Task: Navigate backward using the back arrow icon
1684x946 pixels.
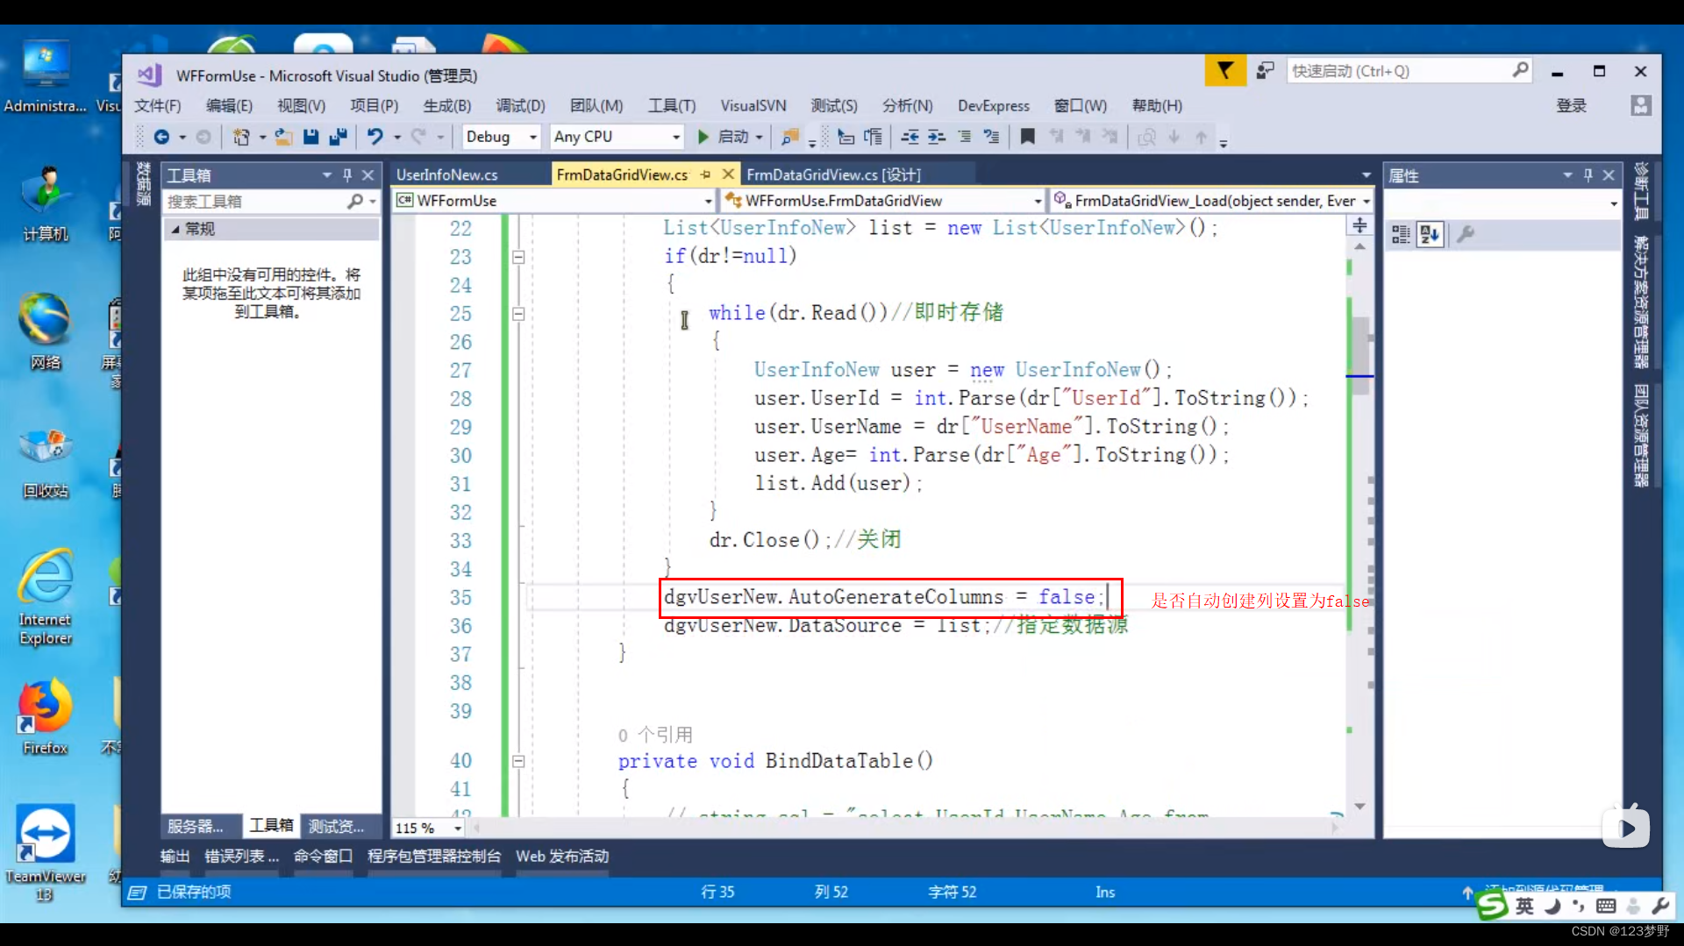Action: pos(163,137)
